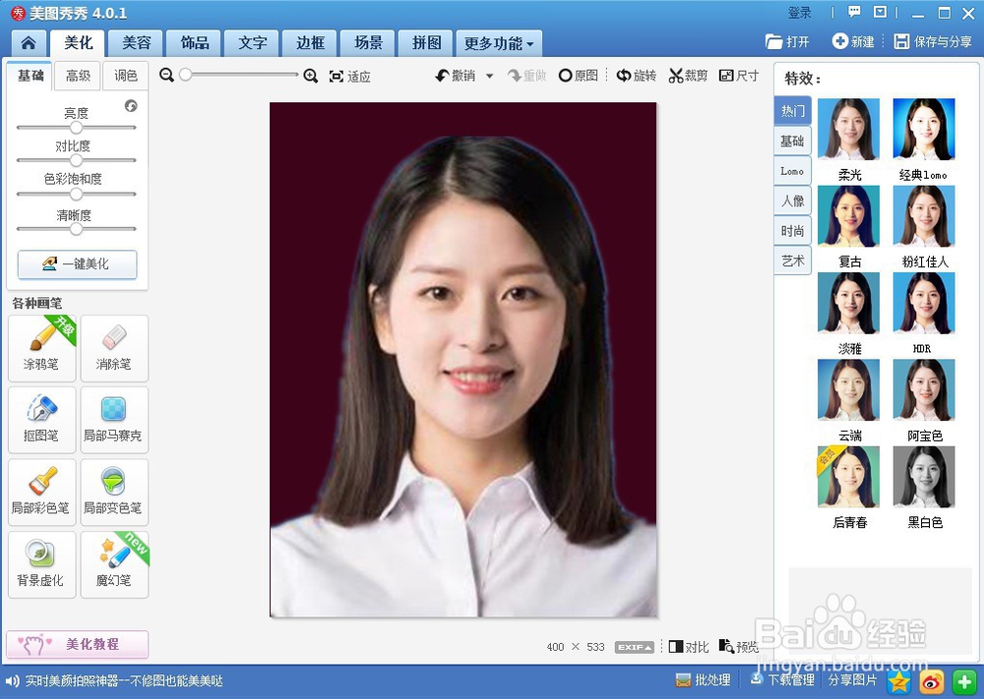Switch to the 拼图 tab

coord(426,43)
